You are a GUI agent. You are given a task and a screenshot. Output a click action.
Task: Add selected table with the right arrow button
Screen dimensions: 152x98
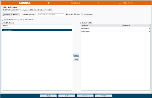click(x=76, y=55)
